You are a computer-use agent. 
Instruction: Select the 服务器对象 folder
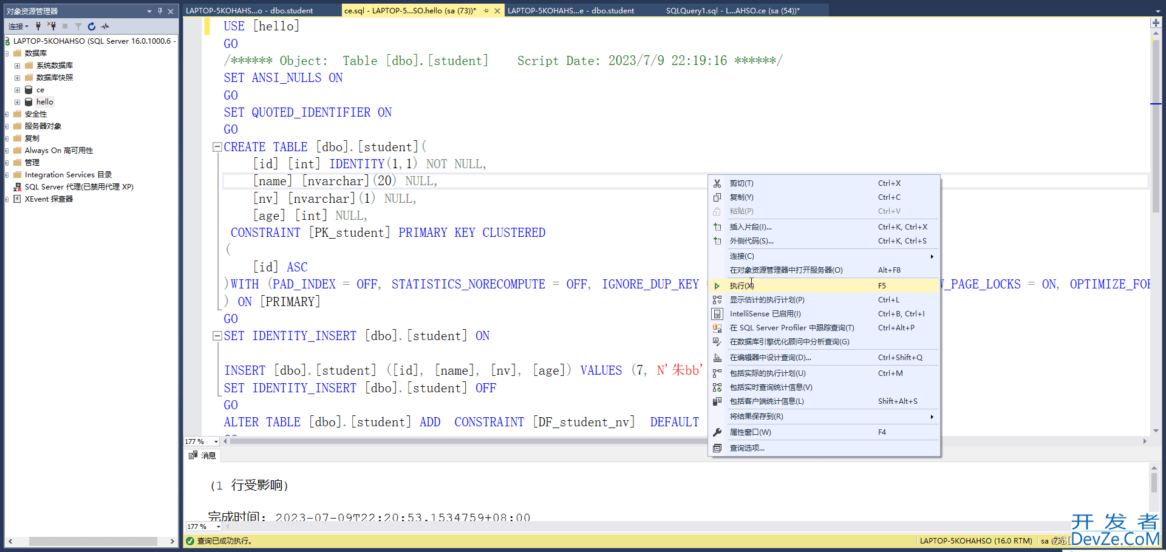[43, 126]
